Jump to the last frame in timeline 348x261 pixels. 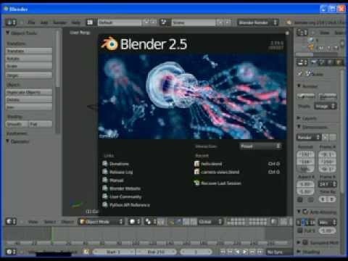(260, 252)
